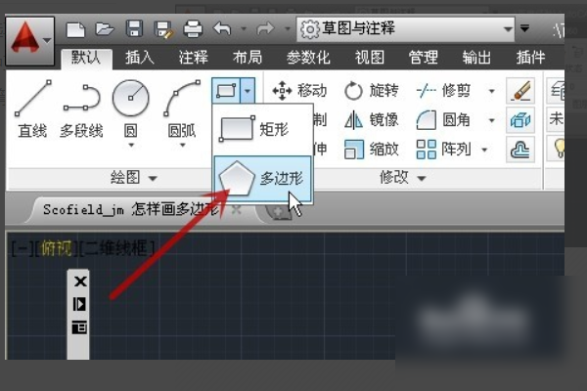Open the 俯视 view control menu
Viewport: 587px width, 391px height.
coord(56,247)
